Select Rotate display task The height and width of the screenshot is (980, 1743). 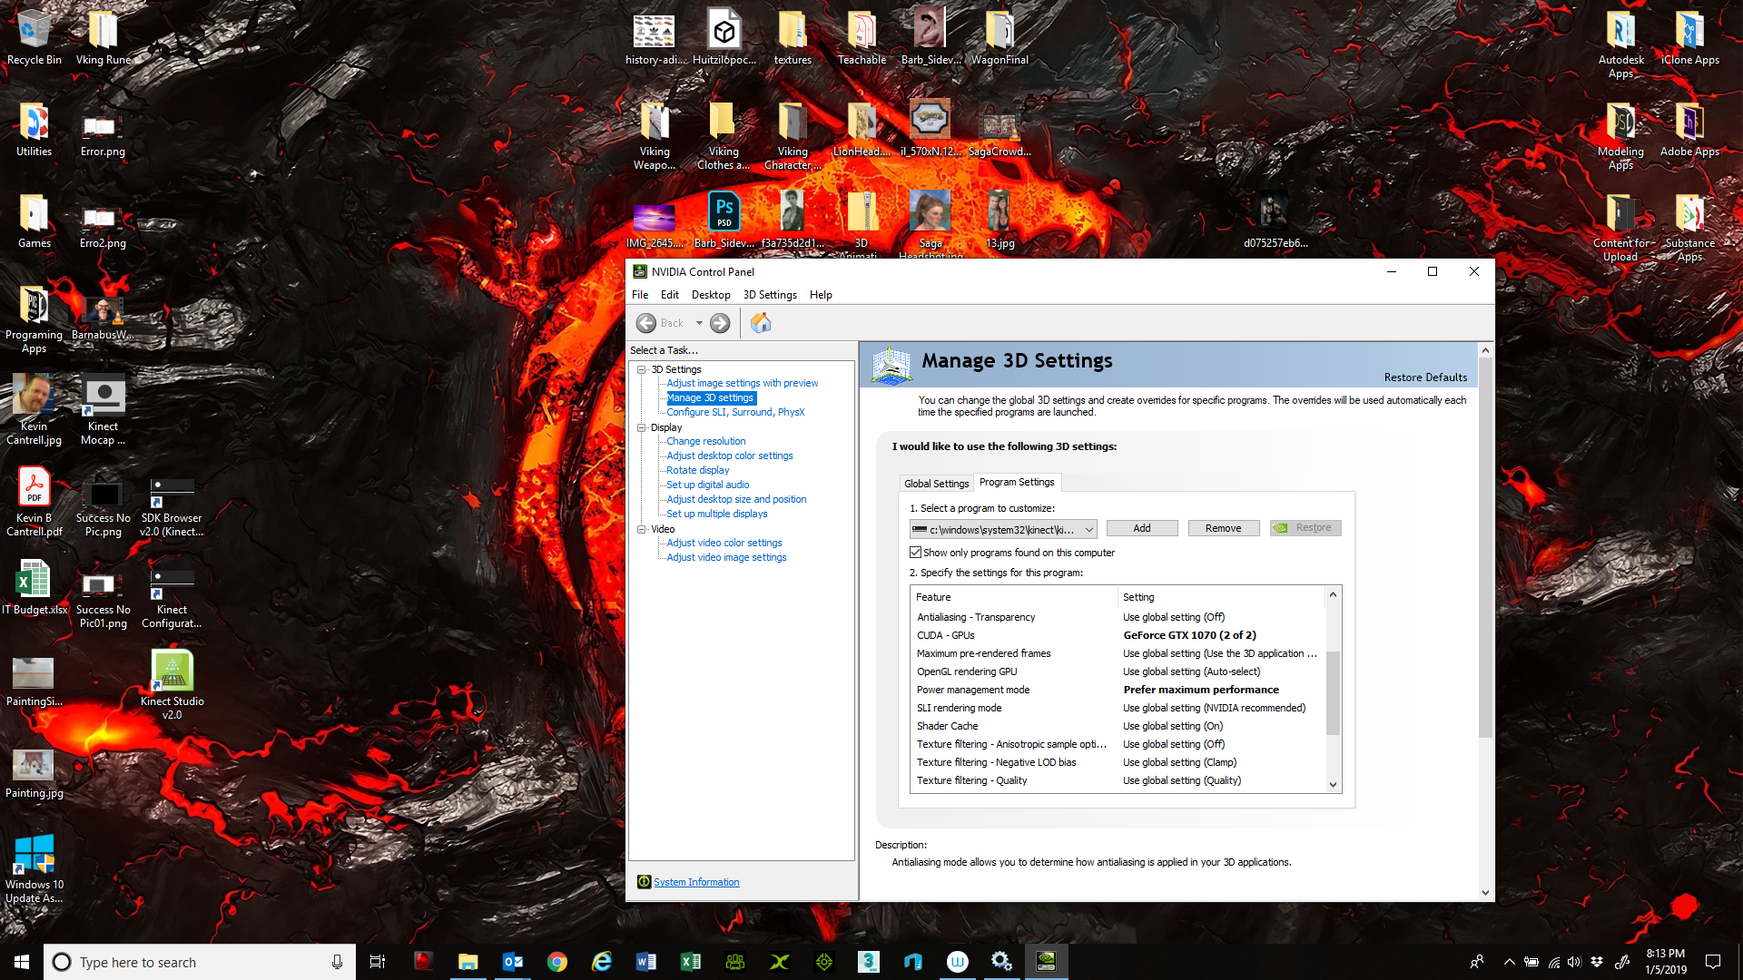(x=697, y=470)
